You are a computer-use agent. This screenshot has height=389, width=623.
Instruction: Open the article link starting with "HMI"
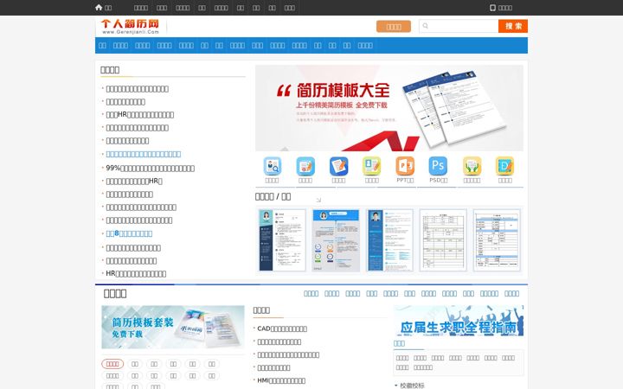pyautogui.click(x=281, y=380)
